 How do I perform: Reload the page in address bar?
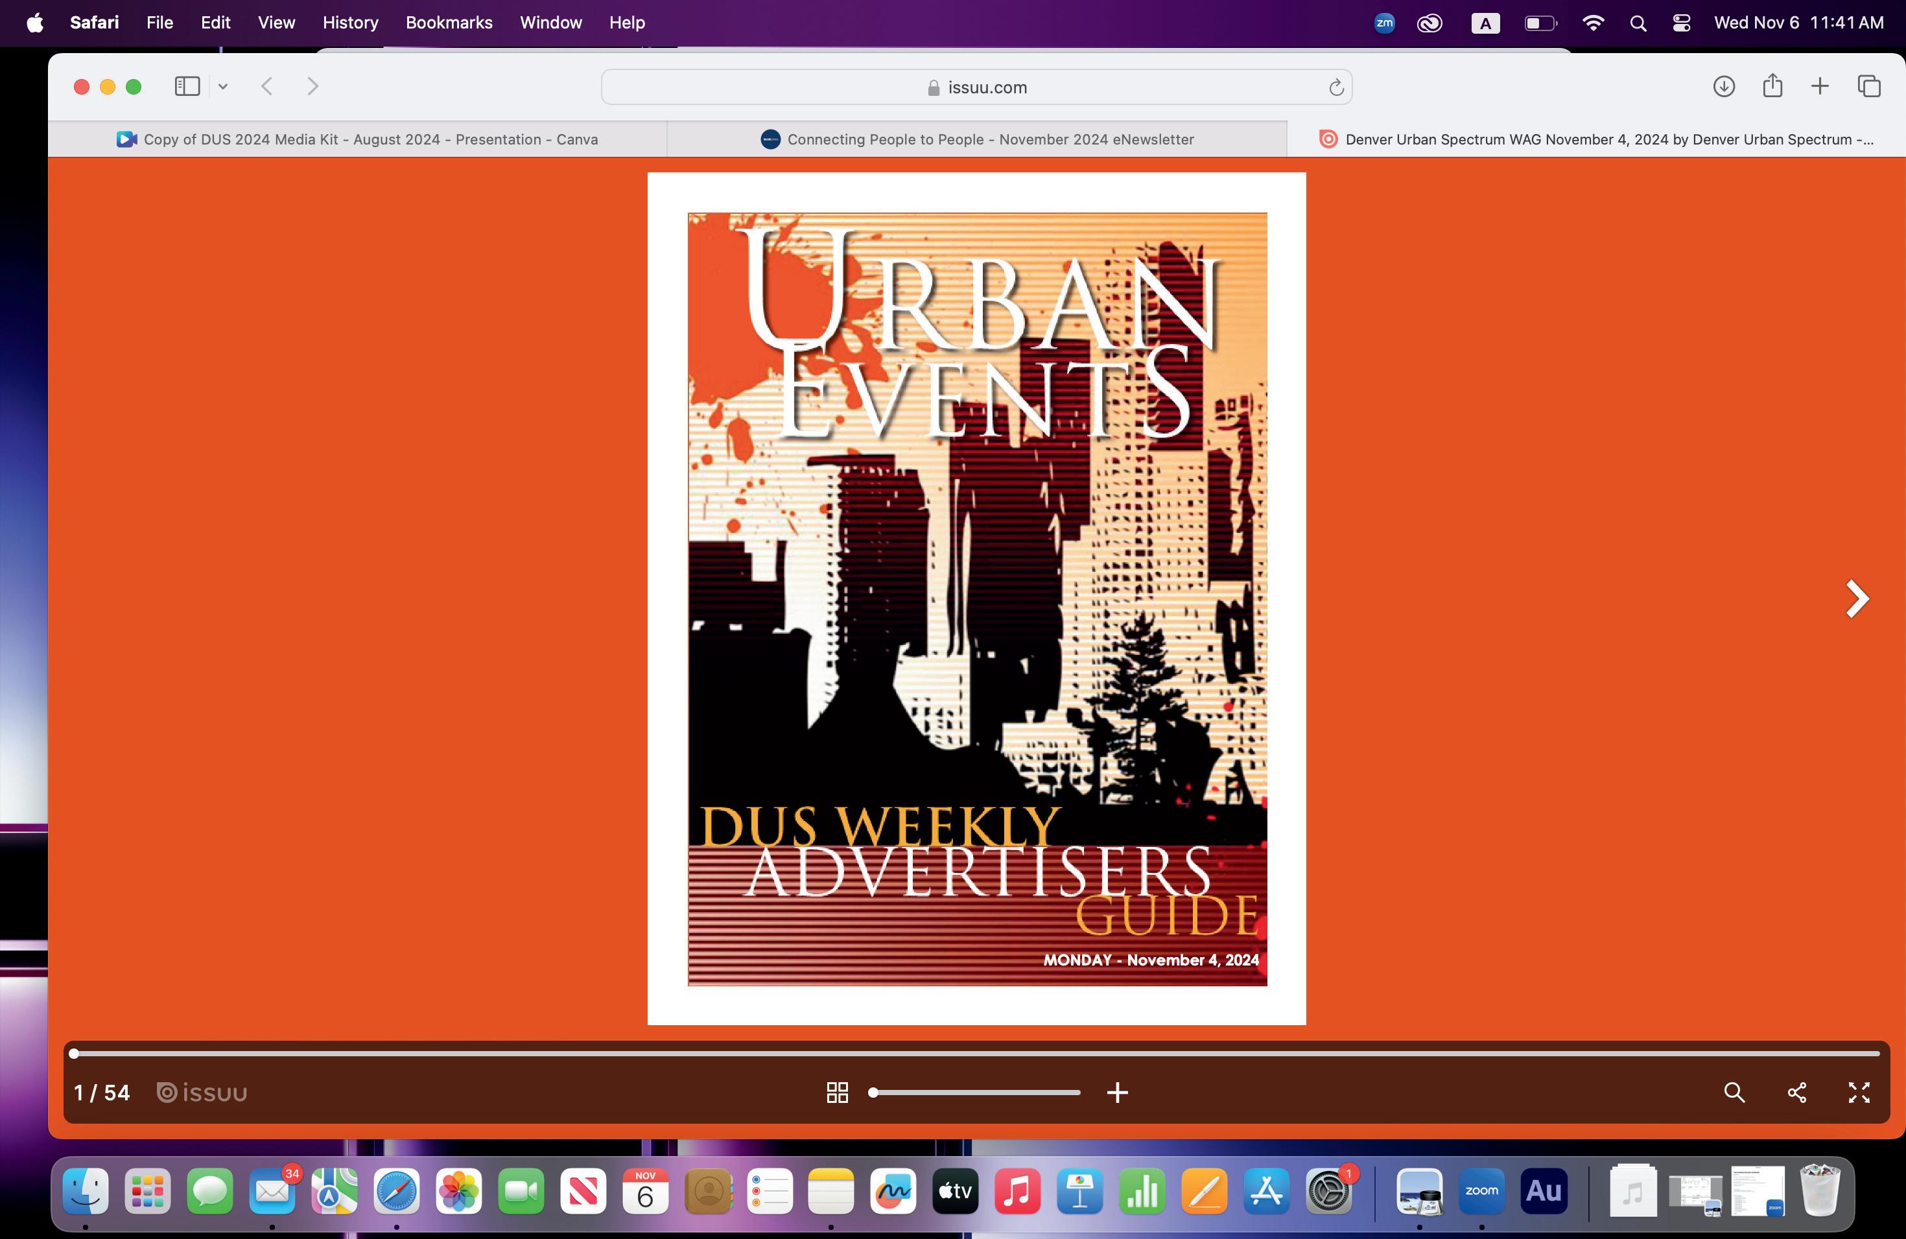(1335, 87)
